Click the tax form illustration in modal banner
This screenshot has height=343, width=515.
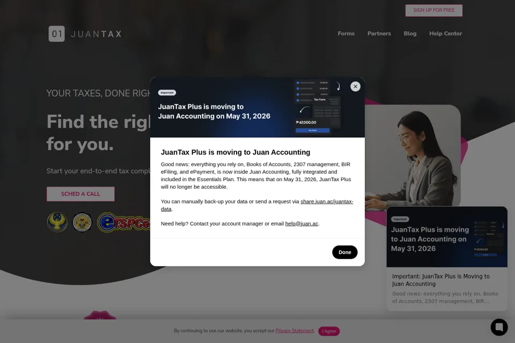pyautogui.click(x=317, y=107)
